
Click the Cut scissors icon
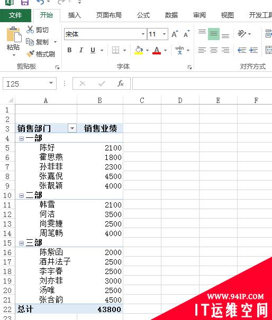click(x=30, y=30)
